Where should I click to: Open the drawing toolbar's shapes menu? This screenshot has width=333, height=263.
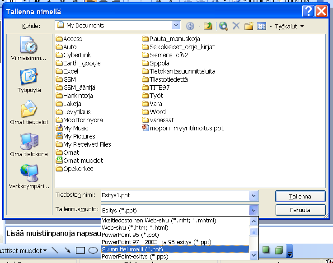[23, 251]
